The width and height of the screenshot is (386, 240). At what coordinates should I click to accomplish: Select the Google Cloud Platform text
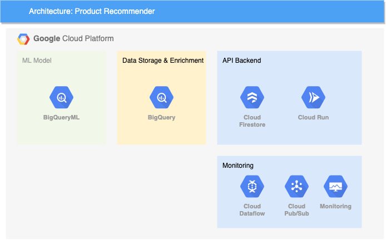point(73,38)
